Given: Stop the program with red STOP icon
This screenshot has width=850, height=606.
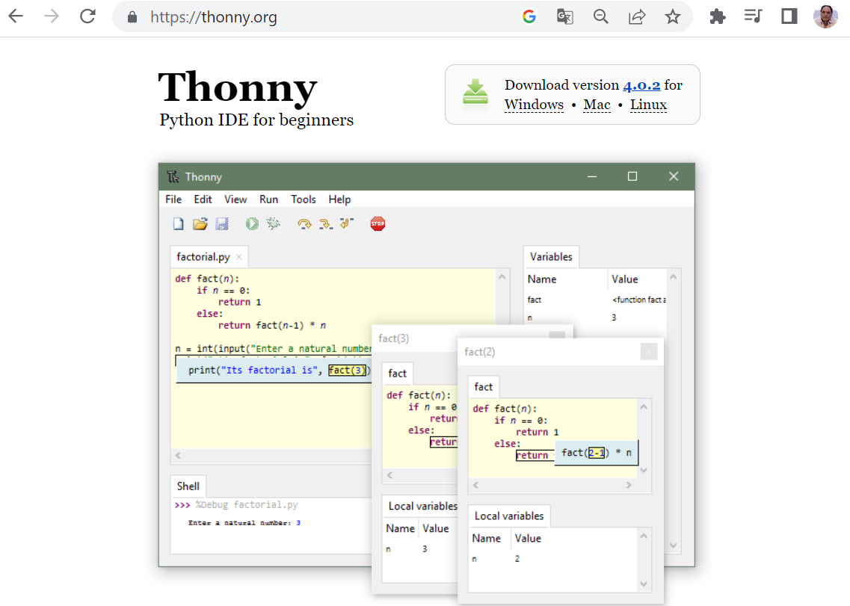Looking at the screenshot, I should pos(378,223).
